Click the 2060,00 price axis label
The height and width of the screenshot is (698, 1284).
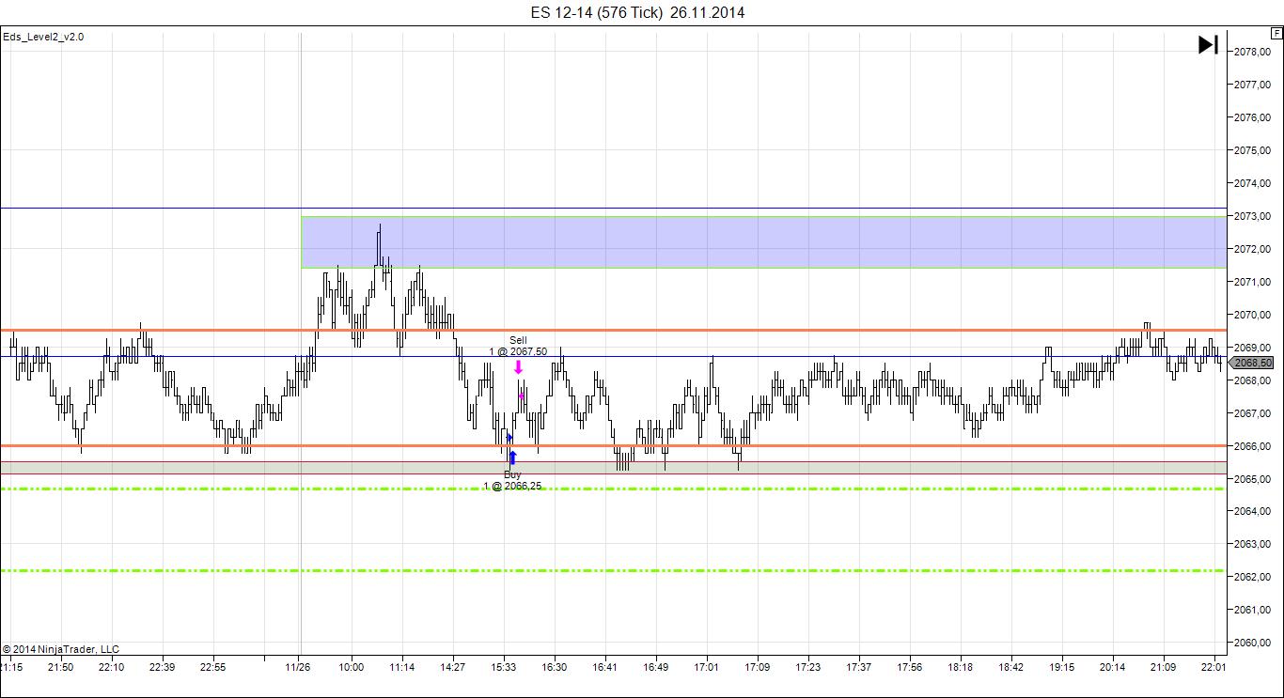pos(1251,643)
